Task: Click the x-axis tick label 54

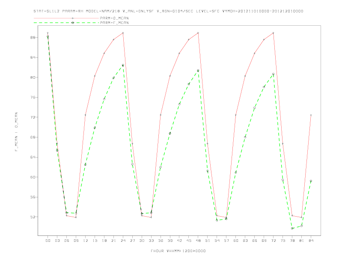Action: click(217, 241)
